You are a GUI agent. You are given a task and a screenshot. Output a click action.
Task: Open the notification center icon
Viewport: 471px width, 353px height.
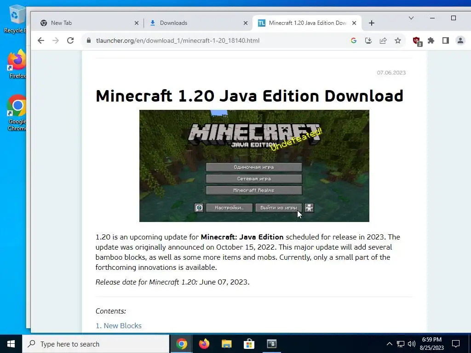[x=456, y=344]
